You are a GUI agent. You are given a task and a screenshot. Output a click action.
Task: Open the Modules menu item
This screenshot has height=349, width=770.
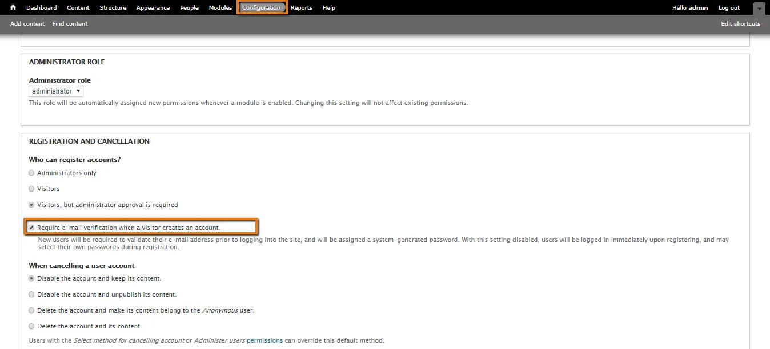click(x=220, y=8)
